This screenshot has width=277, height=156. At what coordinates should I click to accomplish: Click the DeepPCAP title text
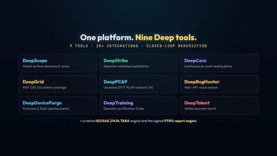click(115, 82)
